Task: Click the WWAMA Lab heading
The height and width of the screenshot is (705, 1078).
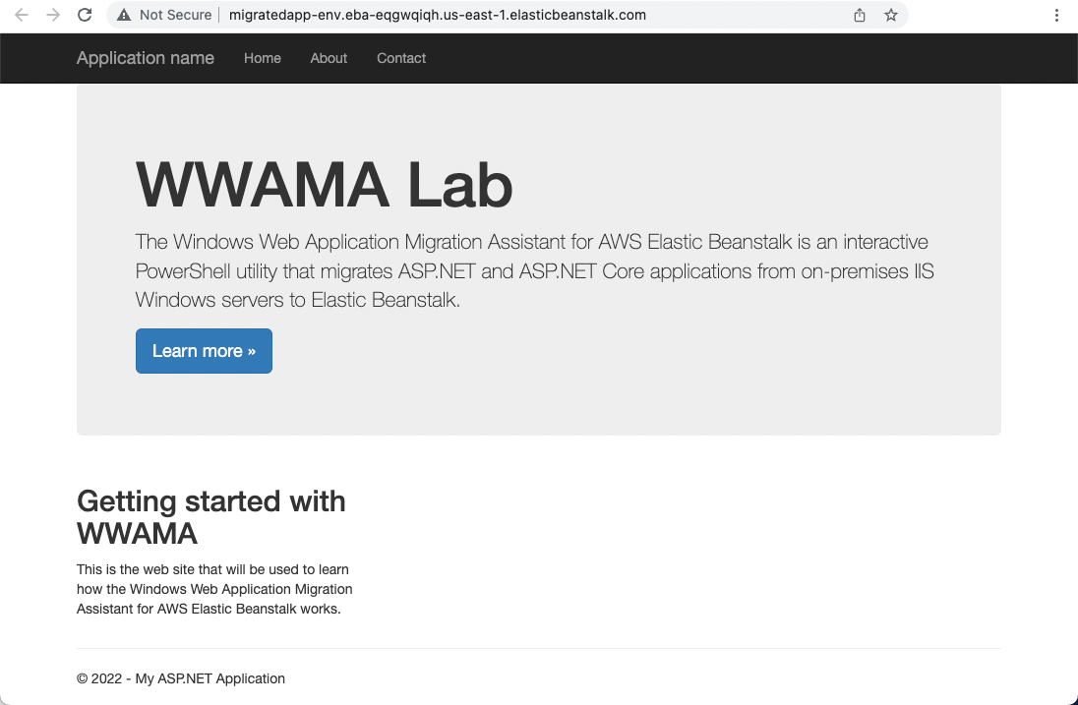Action: 325,184
